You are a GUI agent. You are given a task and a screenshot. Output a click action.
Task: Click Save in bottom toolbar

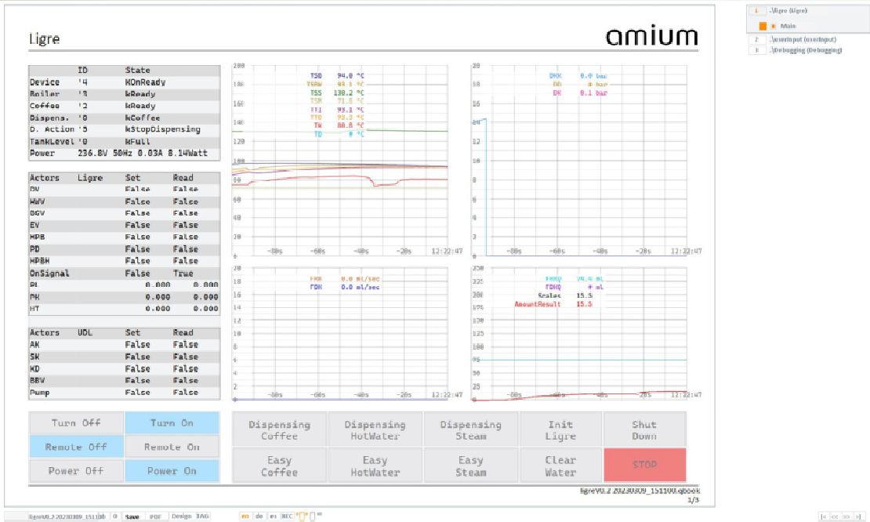(132, 517)
